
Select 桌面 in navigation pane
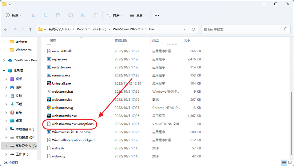19,121
